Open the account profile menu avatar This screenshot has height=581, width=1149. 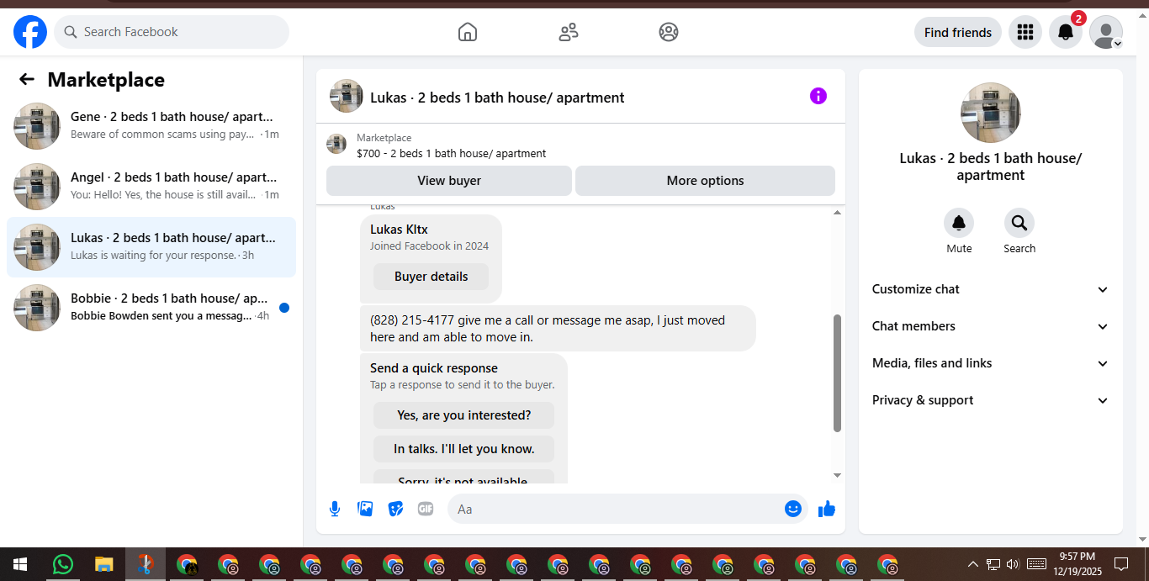[x=1106, y=32]
